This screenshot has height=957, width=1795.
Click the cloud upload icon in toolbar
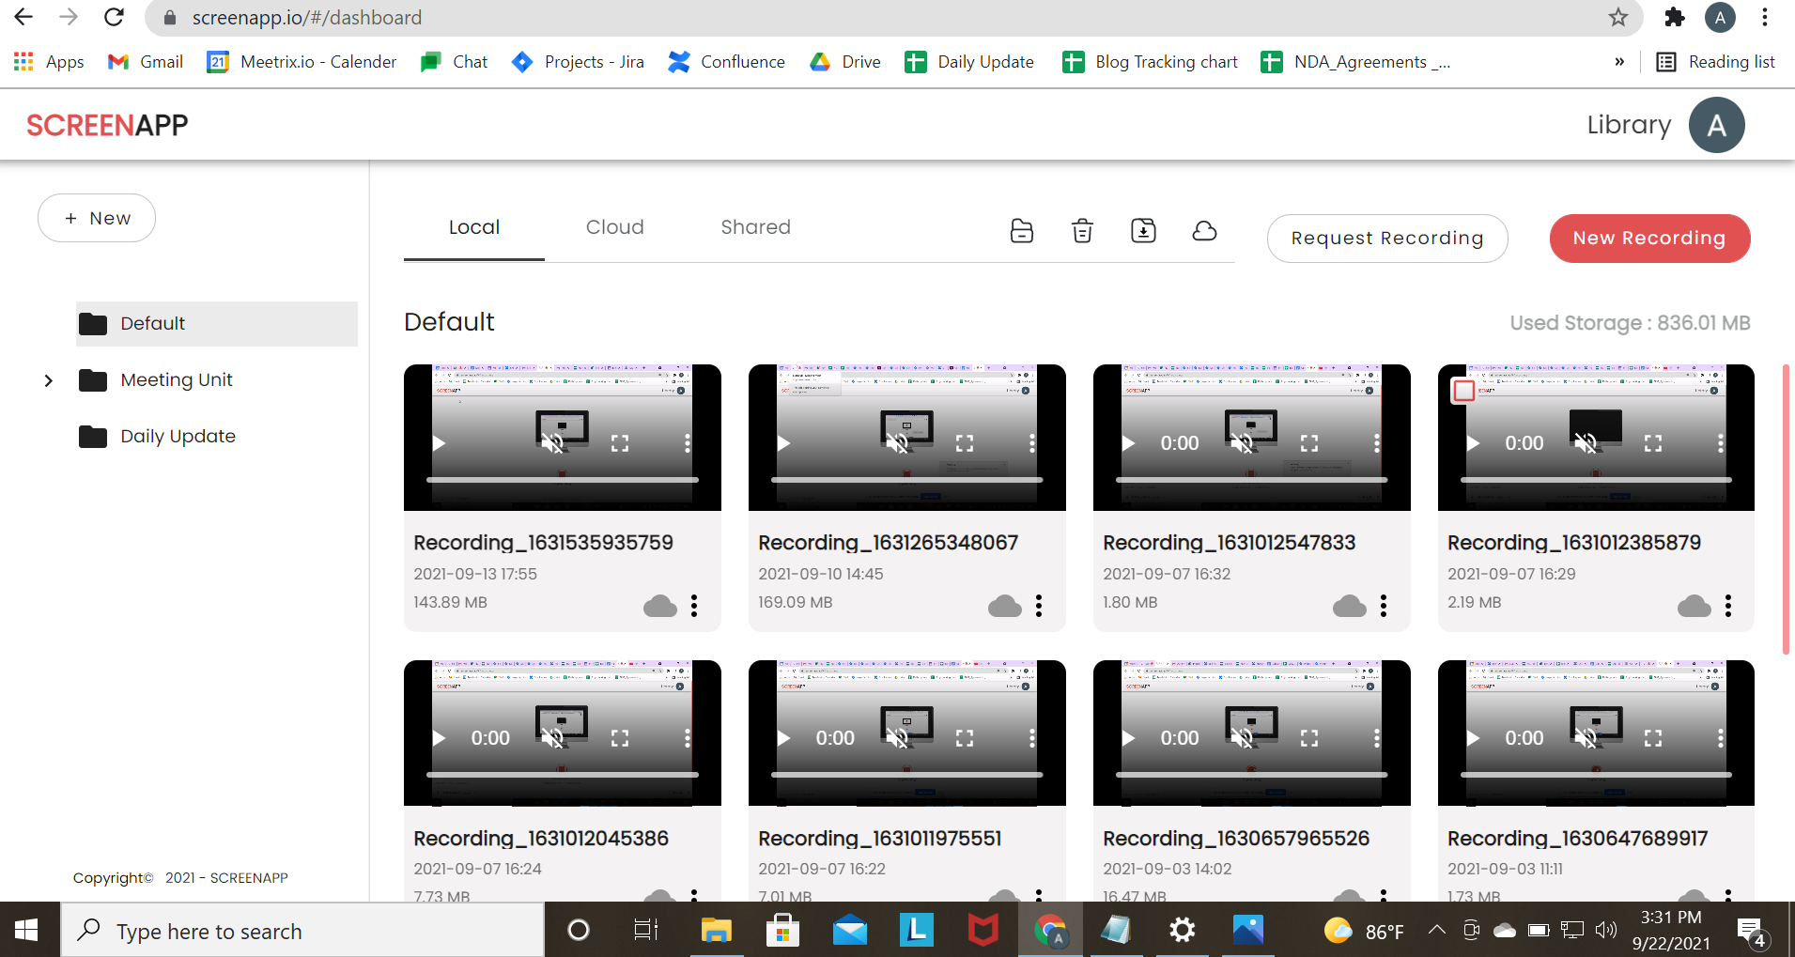pos(1204,231)
